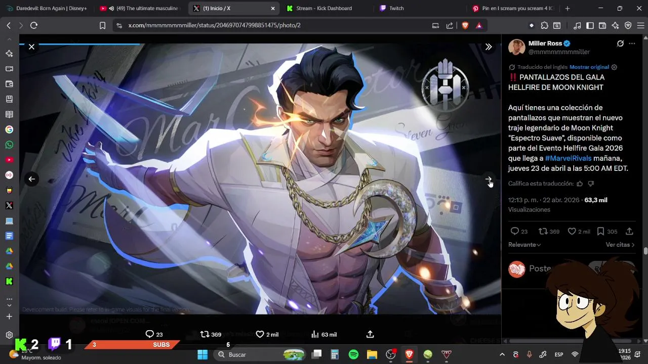The height and width of the screenshot is (364, 648).
Task: Open the browser main hamburger menu
Action: coord(640,25)
